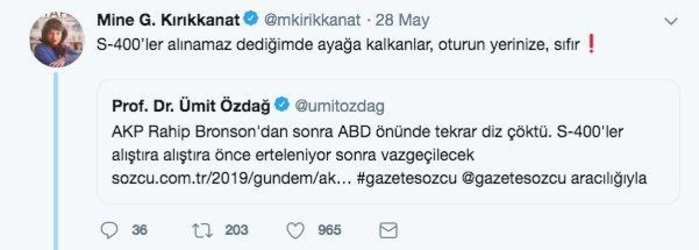
Task: Open Mine G. Kırıkkanat display name link
Action: coord(168,20)
